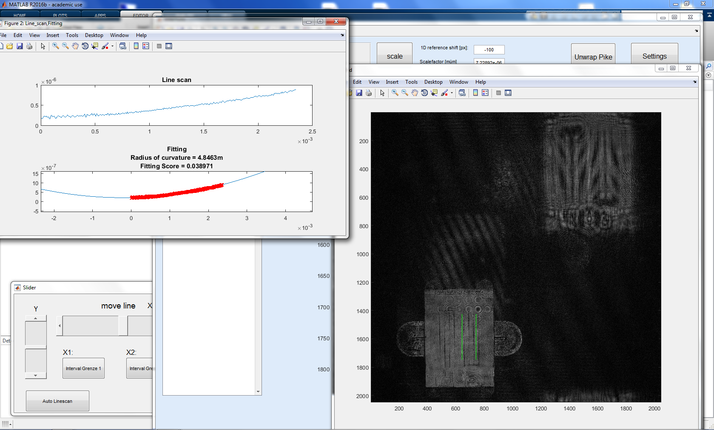Image resolution: width=714 pixels, height=430 pixels.
Task: Select Rotate 3D tool in image figure
Action: [x=424, y=93]
